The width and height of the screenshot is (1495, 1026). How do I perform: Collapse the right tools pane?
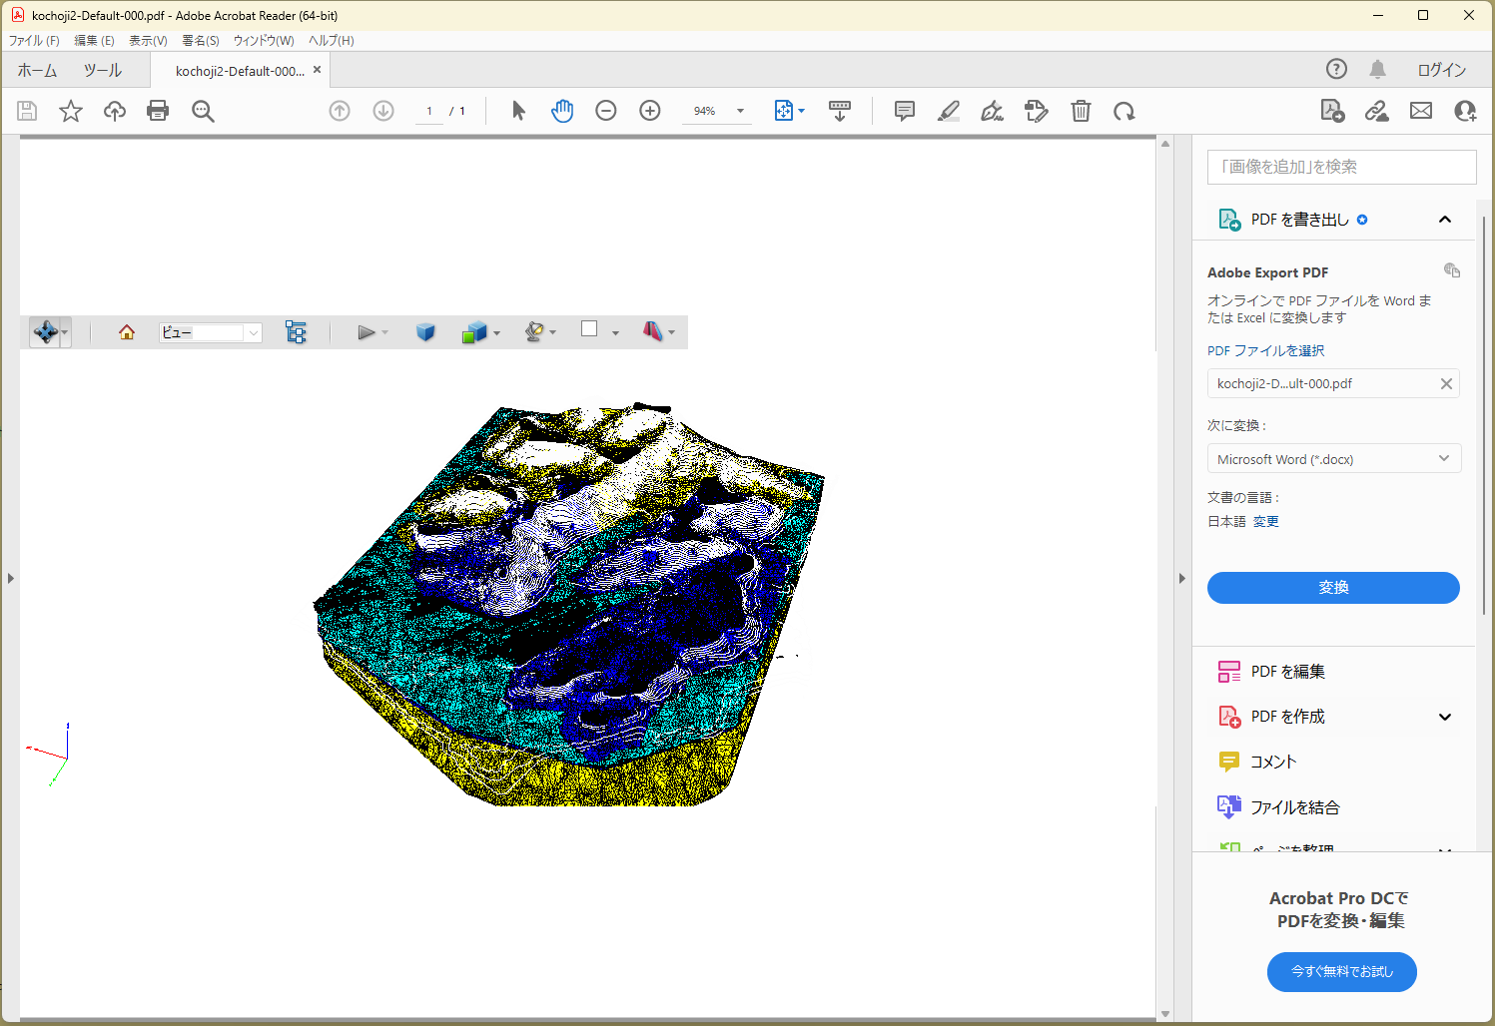(1182, 579)
